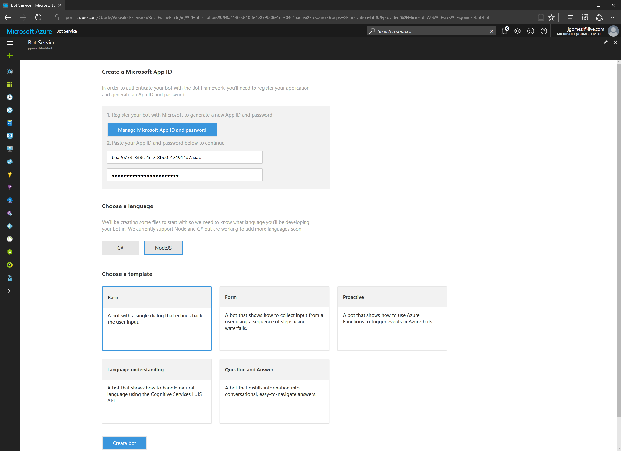
Task: Click the feedback smiley icon
Action: [531, 31]
